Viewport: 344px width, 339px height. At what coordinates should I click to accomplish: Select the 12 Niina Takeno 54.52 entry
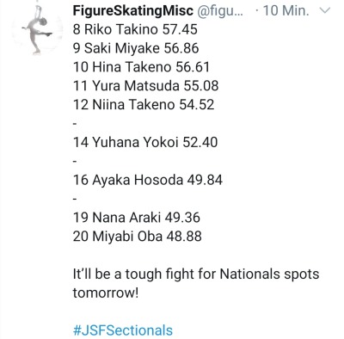(144, 104)
